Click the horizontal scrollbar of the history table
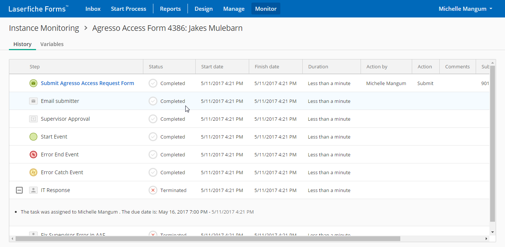Viewport: 505px width, 247px height. [208, 238]
